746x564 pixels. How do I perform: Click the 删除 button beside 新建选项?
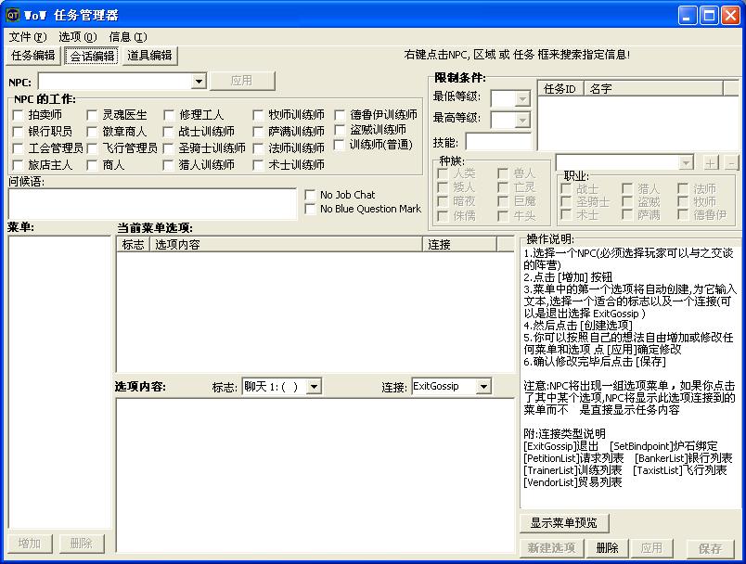pos(607,548)
